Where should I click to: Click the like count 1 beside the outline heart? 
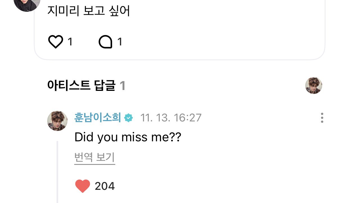(x=70, y=42)
